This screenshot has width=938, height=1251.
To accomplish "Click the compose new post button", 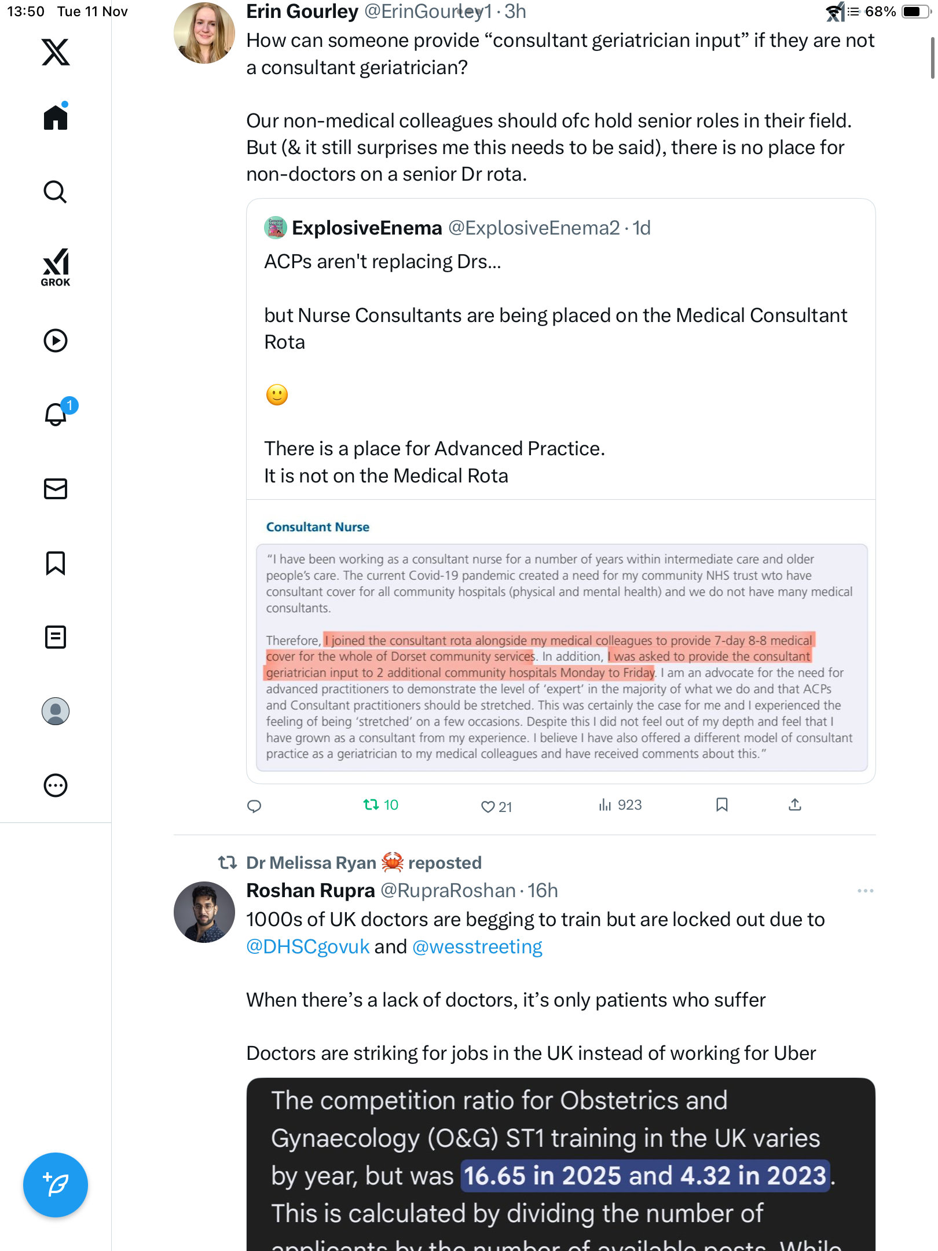I will 56,1185.
